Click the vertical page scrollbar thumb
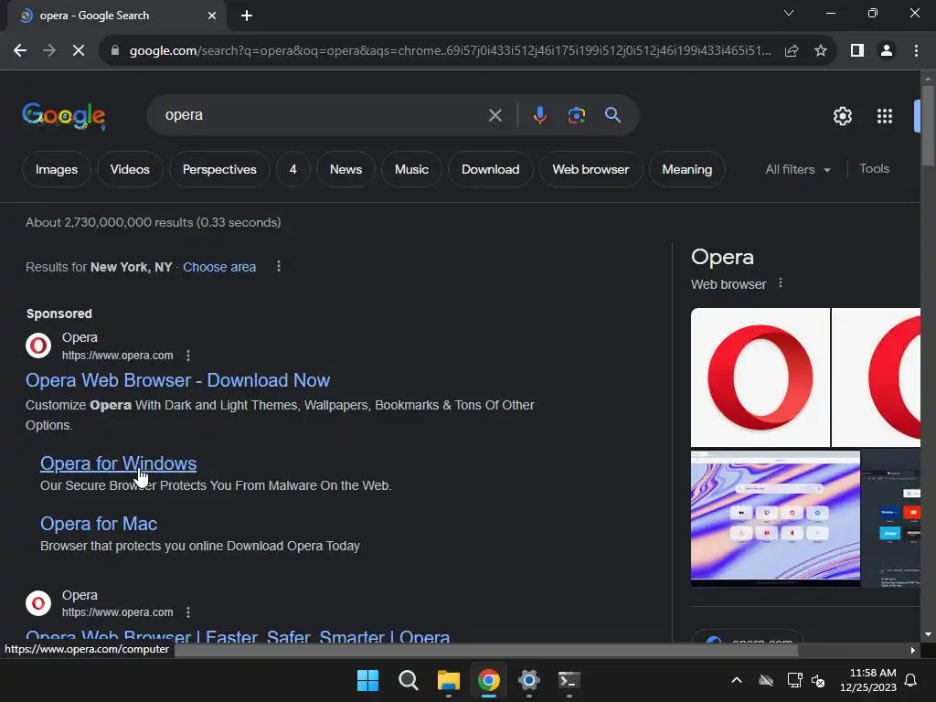936x702 pixels. pos(928,125)
